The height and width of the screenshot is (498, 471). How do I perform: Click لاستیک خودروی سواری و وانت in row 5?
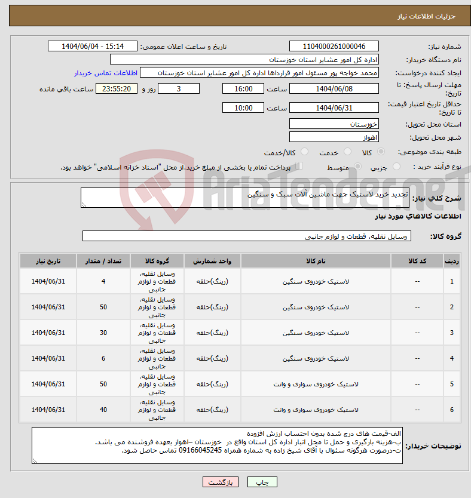coord(316,385)
